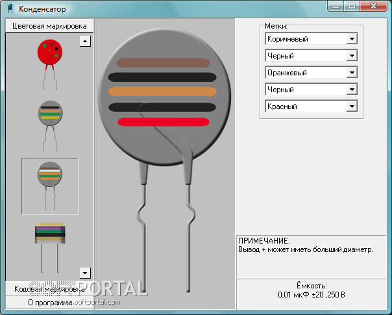Close the Конденсатор window
Viewport: 392px width, 315px height.
click(x=373, y=6)
